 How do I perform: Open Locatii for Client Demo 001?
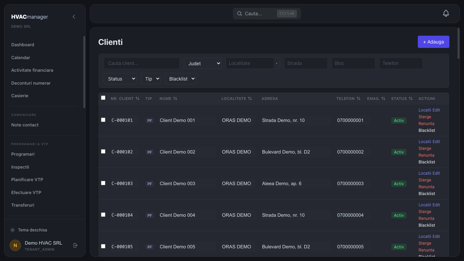(425, 110)
